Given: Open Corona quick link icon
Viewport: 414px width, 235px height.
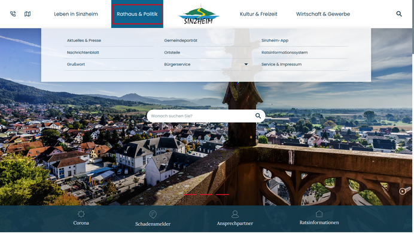Looking at the screenshot, I should tap(81, 214).
